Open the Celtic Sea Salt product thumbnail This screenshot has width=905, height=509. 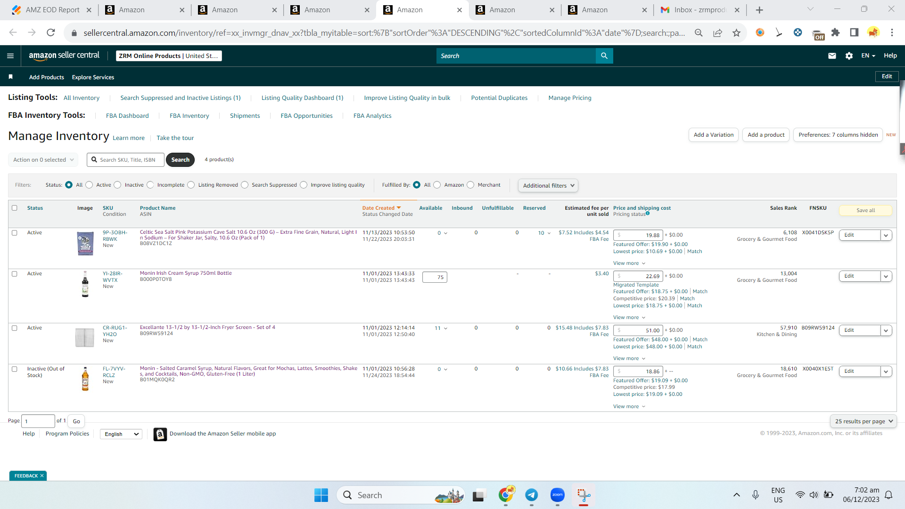click(x=85, y=243)
